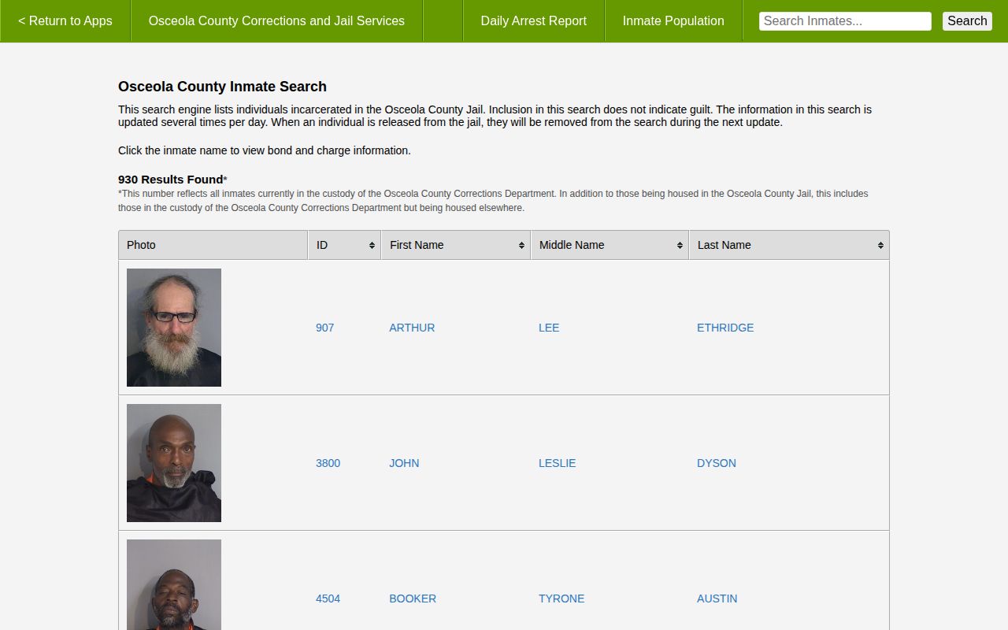Click the ID column sort arrows
The width and height of the screenshot is (1008, 630).
tap(372, 246)
